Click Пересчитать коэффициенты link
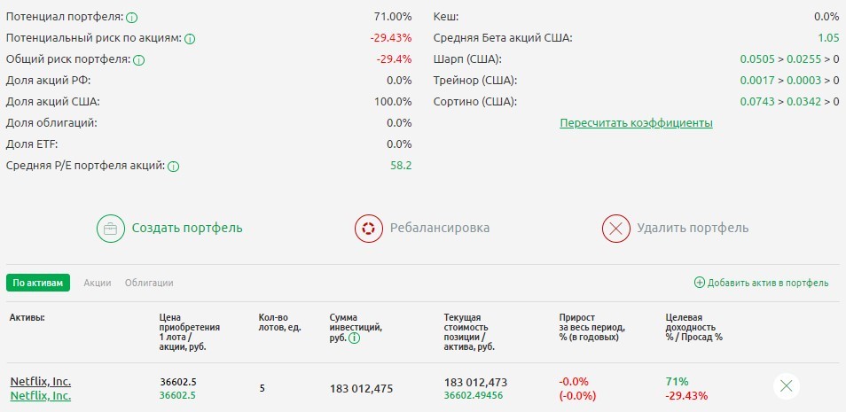Image resolution: width=846 pixels, height=412 pixels. 636,123
